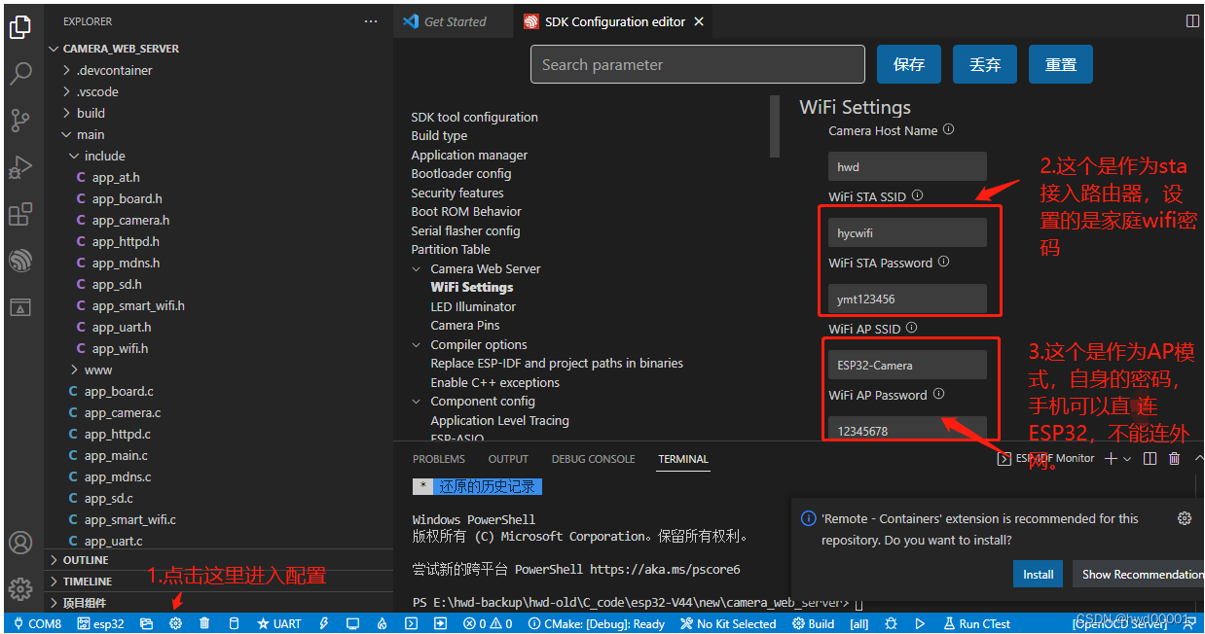Click info icon next to WiFi STA Password
Screen dimensions: 1205x634
pos(943,263)
